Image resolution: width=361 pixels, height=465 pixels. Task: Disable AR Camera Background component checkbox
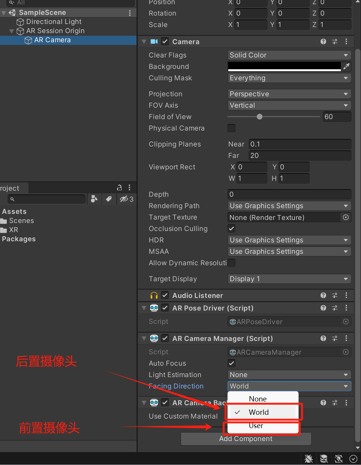[165, 403]
